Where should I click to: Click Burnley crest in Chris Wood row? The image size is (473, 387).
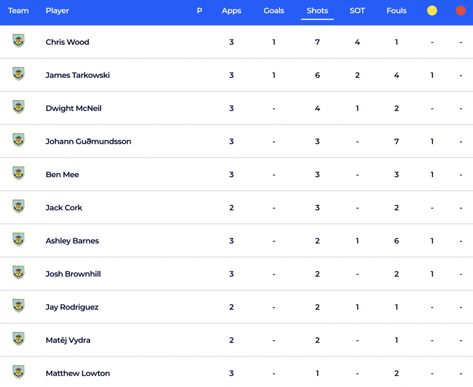(18, 41)
